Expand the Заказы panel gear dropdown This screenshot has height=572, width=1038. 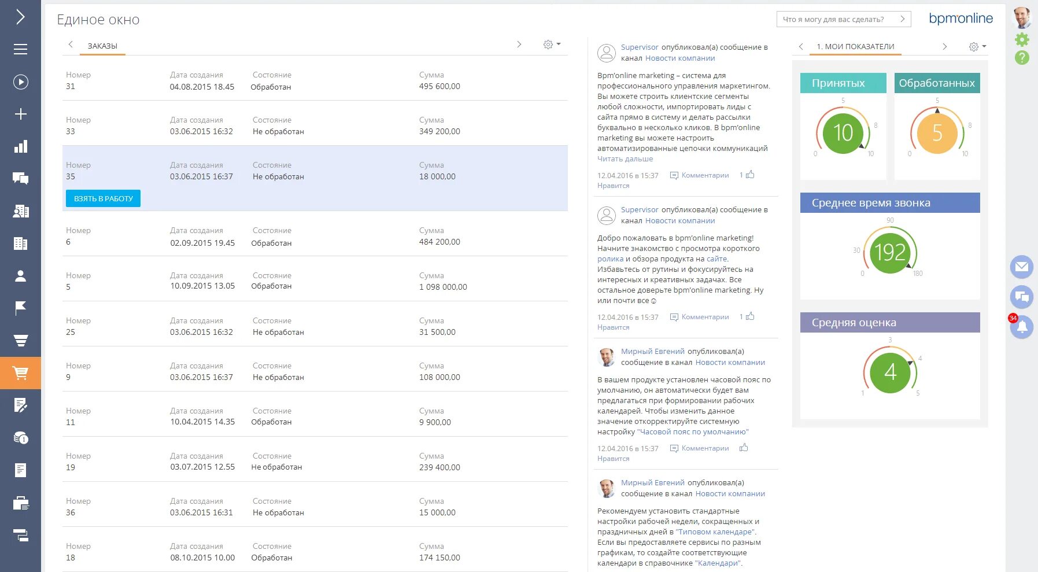tap(552, 45)
